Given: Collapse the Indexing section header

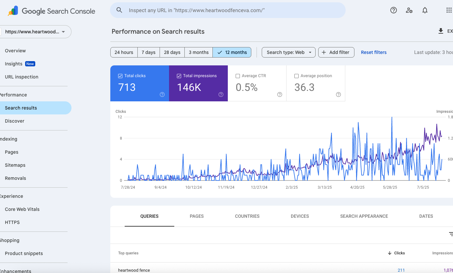Looking at the screenshot, I should click(8, 139).
